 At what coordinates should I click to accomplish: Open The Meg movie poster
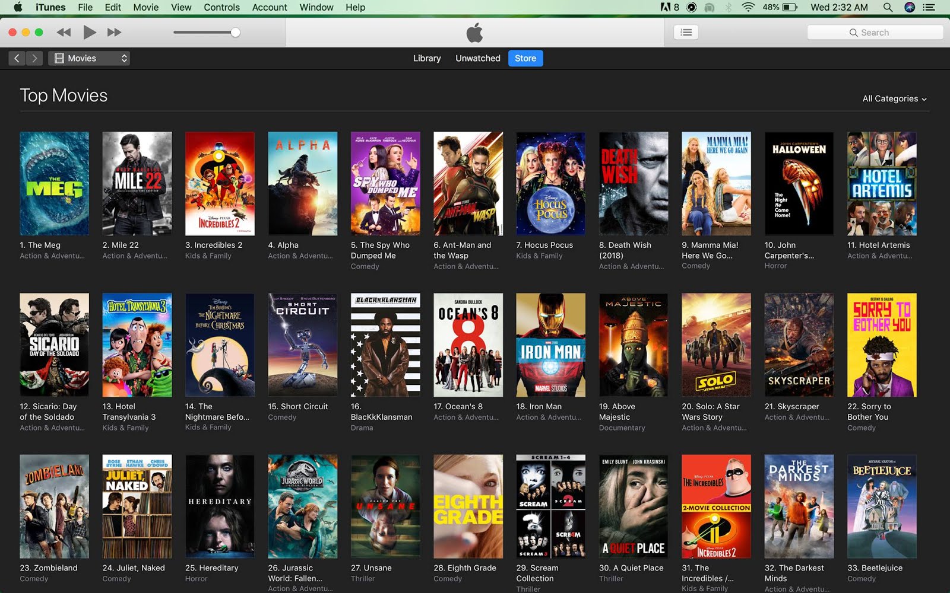pyautogui.click(x=54, y=183)
